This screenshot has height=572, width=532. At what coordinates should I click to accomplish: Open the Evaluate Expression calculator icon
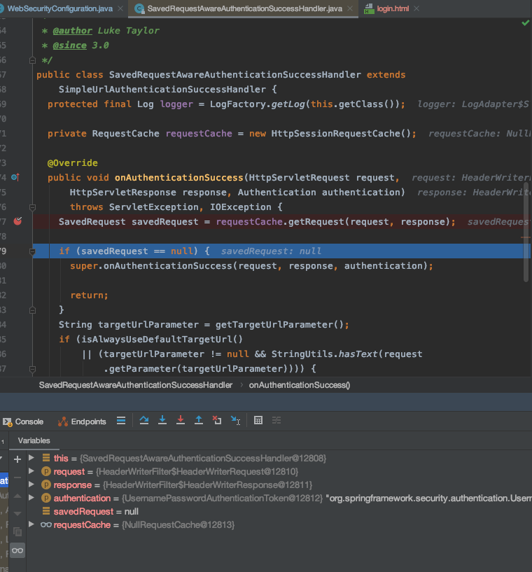(x=258, y=421)
